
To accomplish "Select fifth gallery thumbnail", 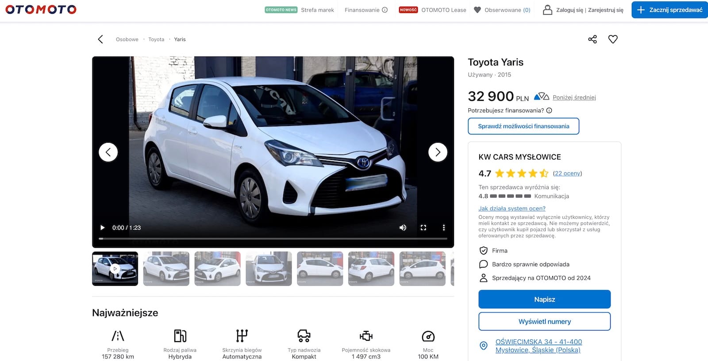I will [320, 269].
